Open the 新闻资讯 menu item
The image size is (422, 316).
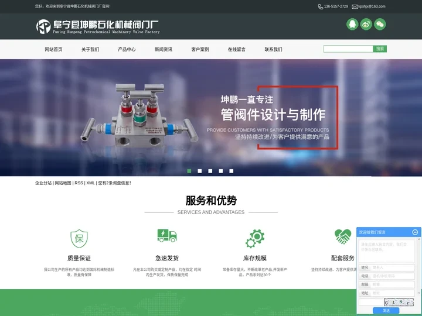point(164,49)
